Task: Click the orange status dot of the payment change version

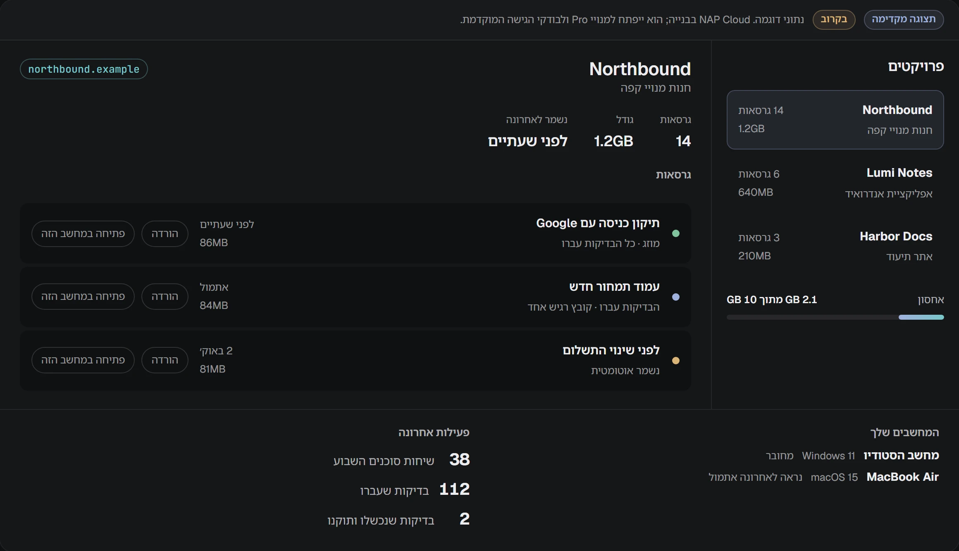Action: pos(676,361)
